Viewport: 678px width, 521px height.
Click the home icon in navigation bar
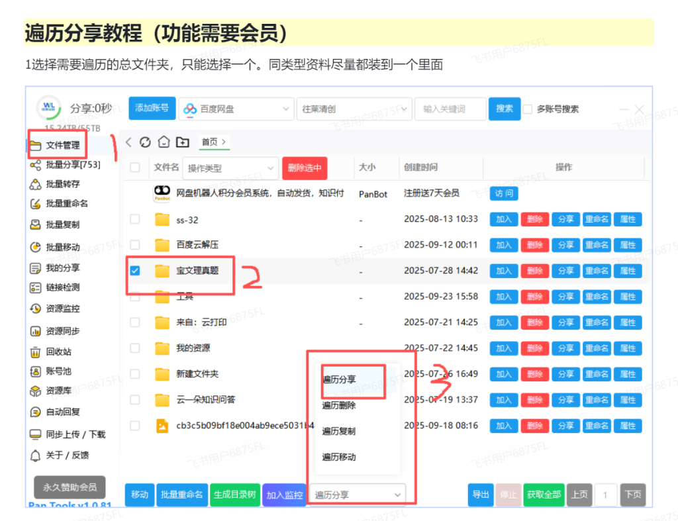(x=164, y=142)
